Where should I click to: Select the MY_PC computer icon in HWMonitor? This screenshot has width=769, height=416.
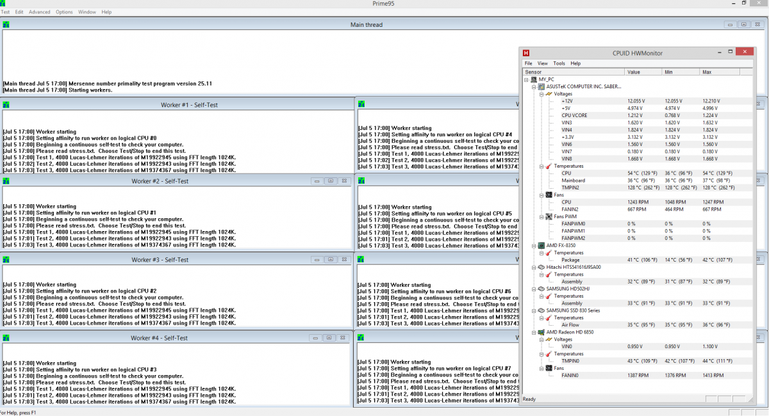pos(534,79)
